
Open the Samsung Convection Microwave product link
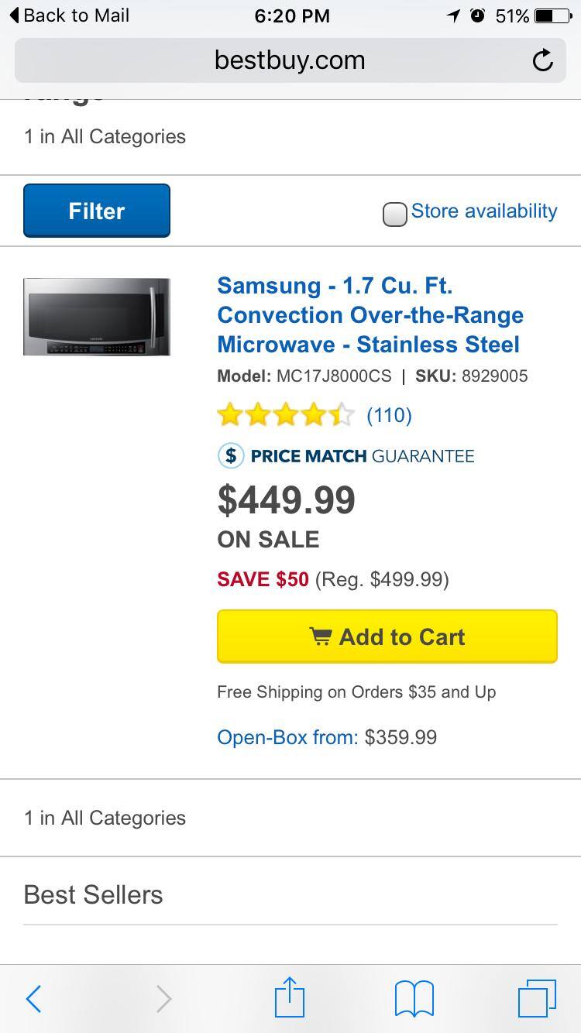pyautogui.click(x=370, y=315)
